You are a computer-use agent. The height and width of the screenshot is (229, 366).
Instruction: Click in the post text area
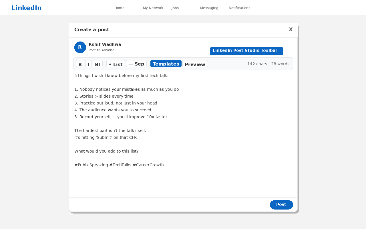[x=183, y=180]
